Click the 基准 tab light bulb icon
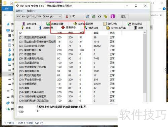This screenshot has width=168, height=127. [23, 28]
